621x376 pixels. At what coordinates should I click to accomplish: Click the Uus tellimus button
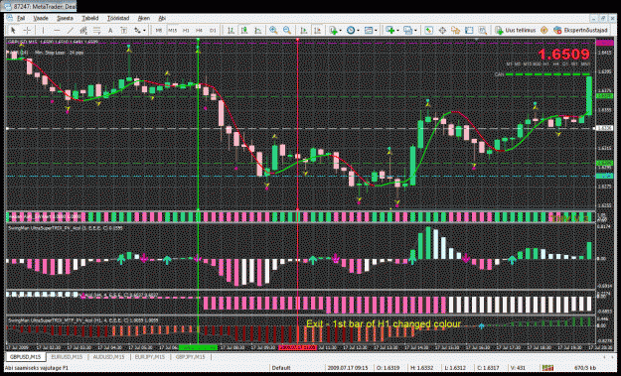pos(516,30)
